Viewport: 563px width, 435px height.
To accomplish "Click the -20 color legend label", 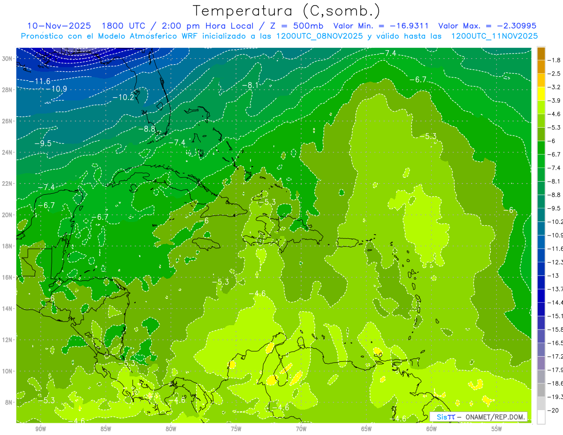I will (x=554, y=410).
